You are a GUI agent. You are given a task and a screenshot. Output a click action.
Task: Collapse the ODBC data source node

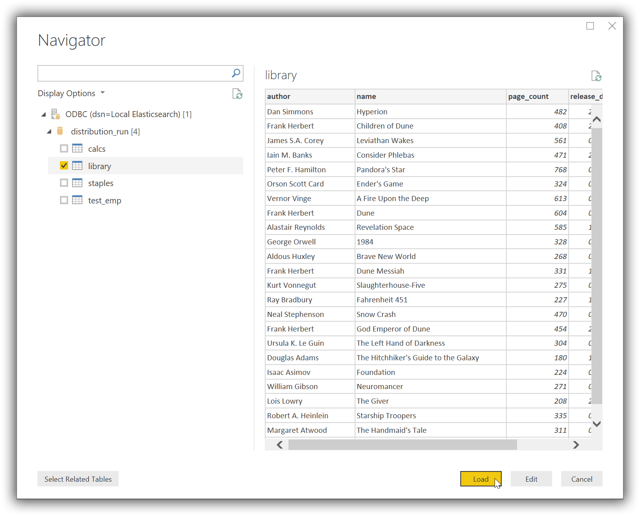tap(43, 114)
